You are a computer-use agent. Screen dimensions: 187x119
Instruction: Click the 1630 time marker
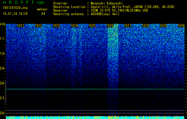pyautogui.click(x=181, y=26)
